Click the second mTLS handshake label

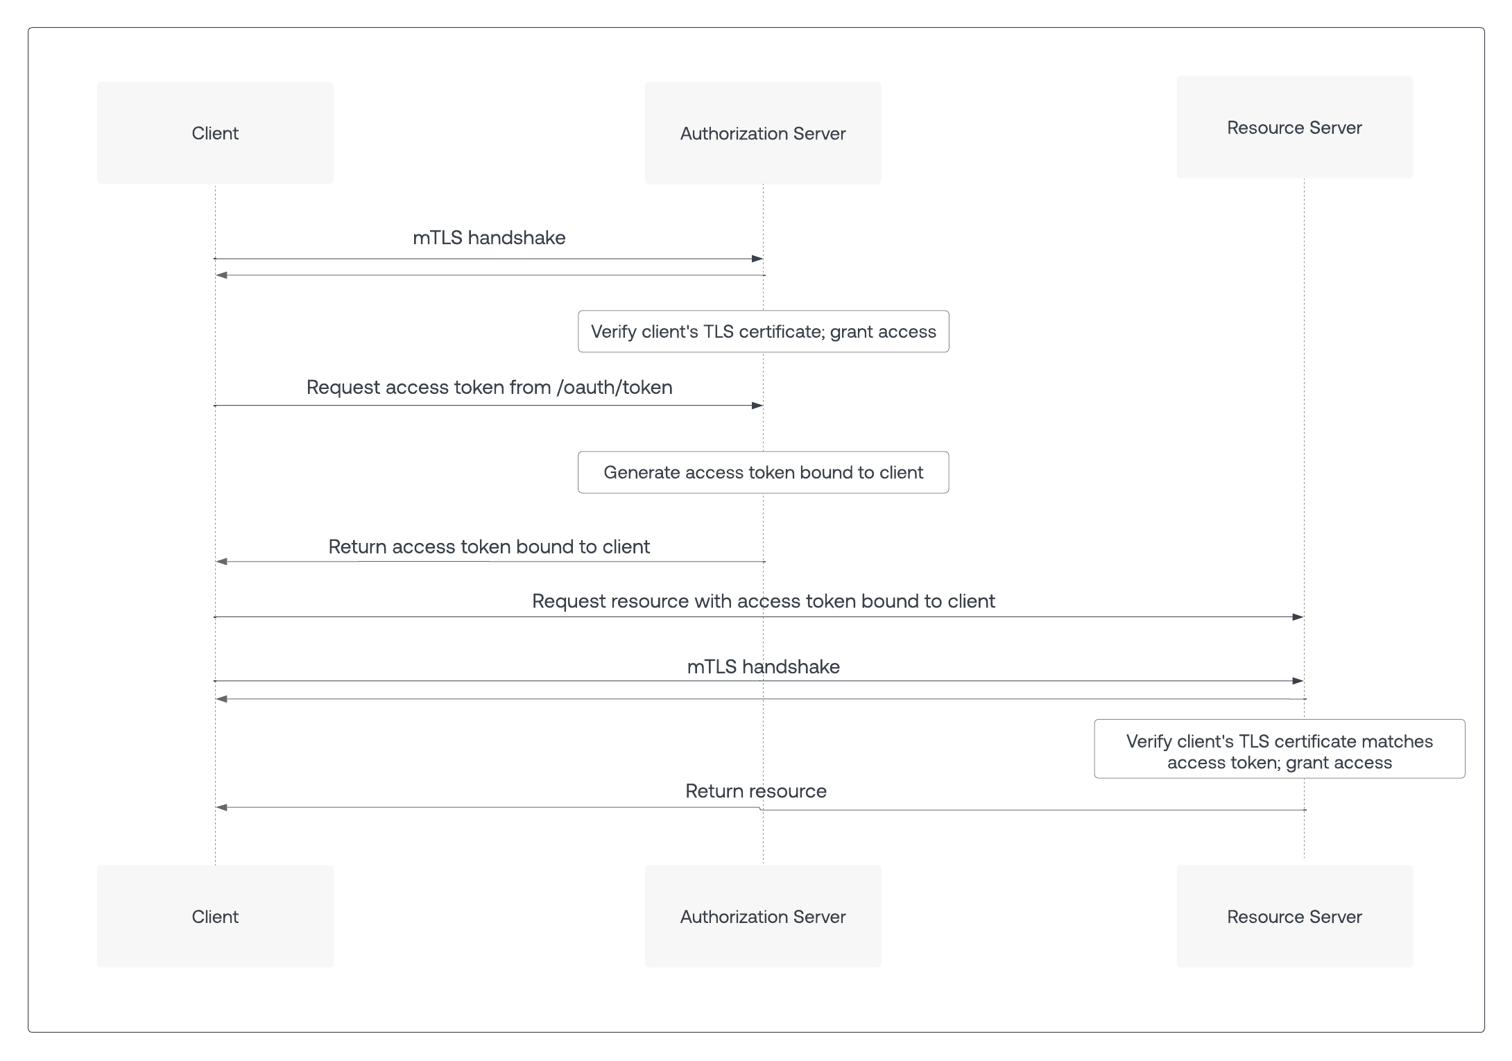pyautogui.click(x=764, y=666)
